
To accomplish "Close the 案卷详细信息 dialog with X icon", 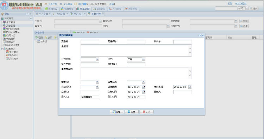I will click(203, 35).
